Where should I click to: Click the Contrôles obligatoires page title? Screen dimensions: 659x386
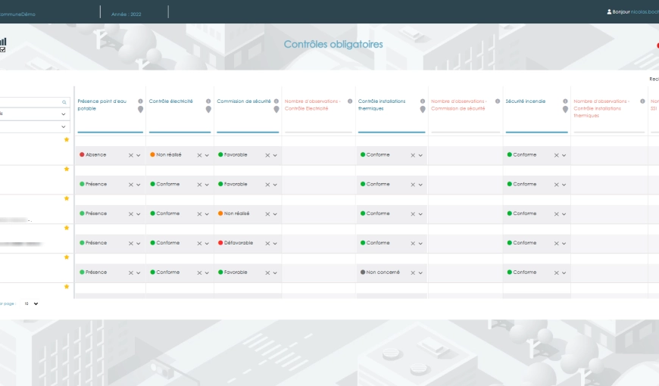coord(333,44)
